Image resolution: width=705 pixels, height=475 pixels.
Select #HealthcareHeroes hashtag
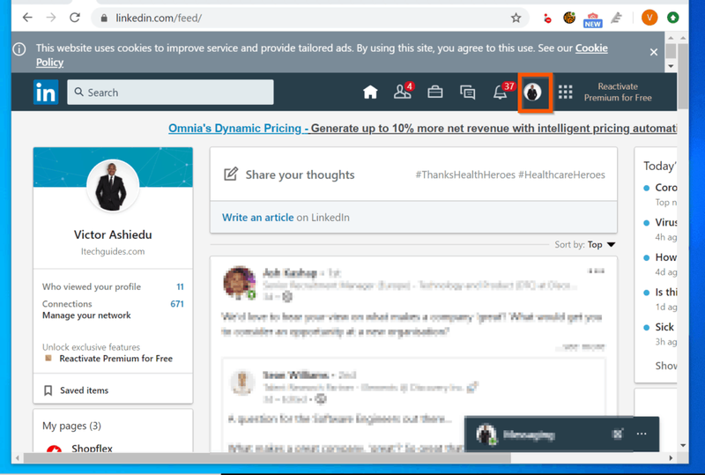[561, 175]
